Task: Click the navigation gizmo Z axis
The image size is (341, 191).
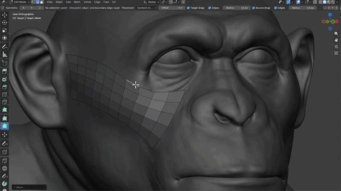Action: click(330, 14)
